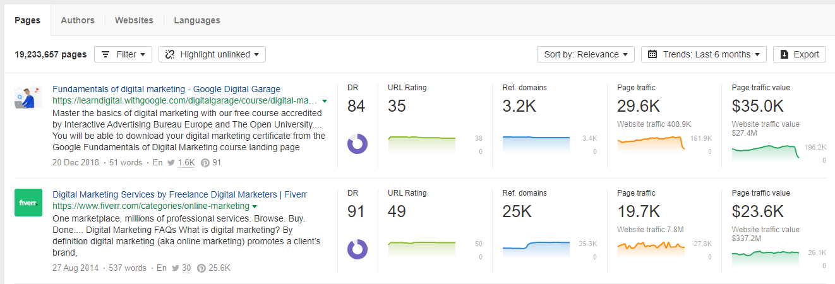835x284 pixels.
Task: Click the Fiverr logo thumbnail
Action: tap(28, 203)
